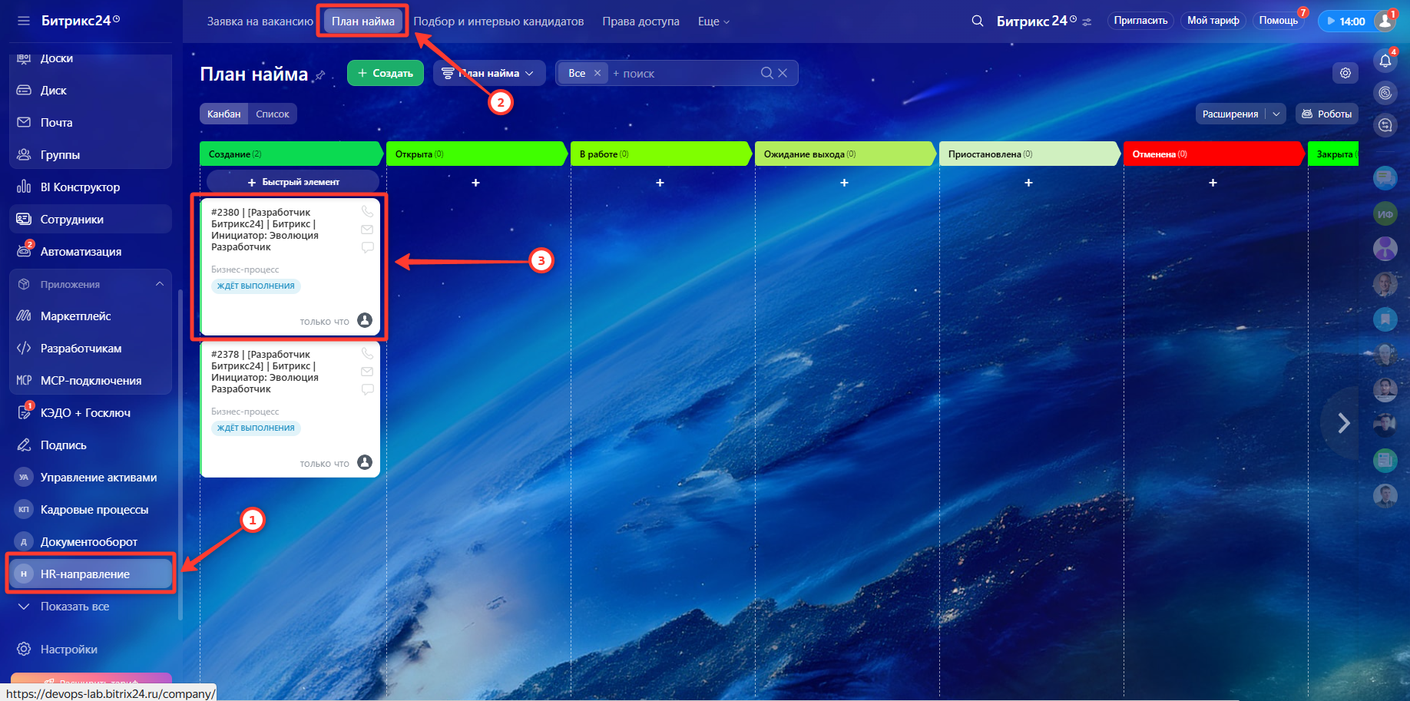The width and height of the screenshot is (1410, 701).
Task: Click Быстрый элемент in the Создание column
Action: coord(293,182)
